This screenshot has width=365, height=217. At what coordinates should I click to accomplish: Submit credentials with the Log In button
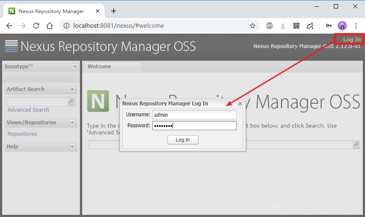[x=183, y=140]
